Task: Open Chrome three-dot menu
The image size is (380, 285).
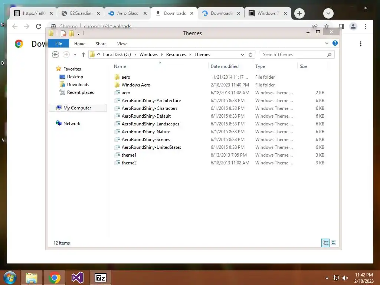Action: click(365, 26)
